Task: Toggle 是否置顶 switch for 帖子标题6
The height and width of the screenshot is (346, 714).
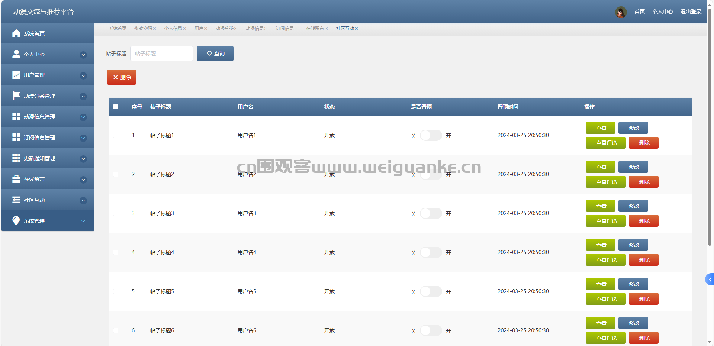Action: click(431, 330)
